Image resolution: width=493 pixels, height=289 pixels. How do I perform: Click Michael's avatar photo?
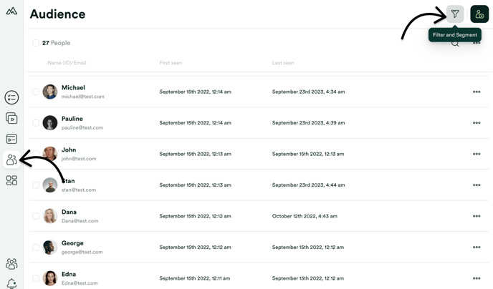coord(50,92)
